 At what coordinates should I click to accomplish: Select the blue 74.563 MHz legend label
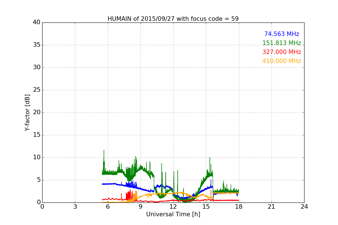pyautogui.click(x=282, y=34)
